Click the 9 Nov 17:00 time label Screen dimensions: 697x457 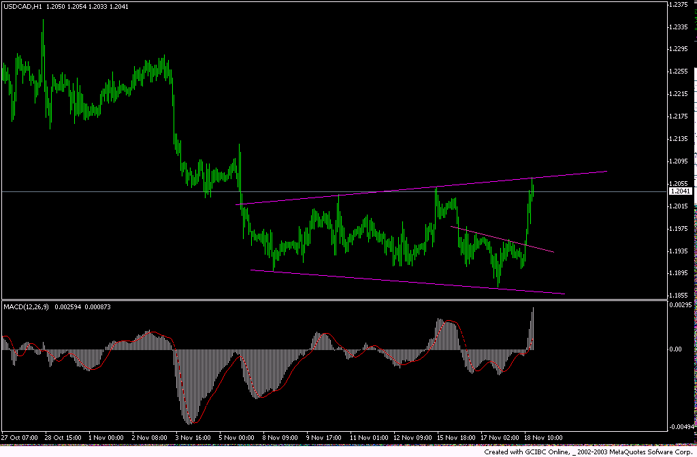tap(323, 438)
